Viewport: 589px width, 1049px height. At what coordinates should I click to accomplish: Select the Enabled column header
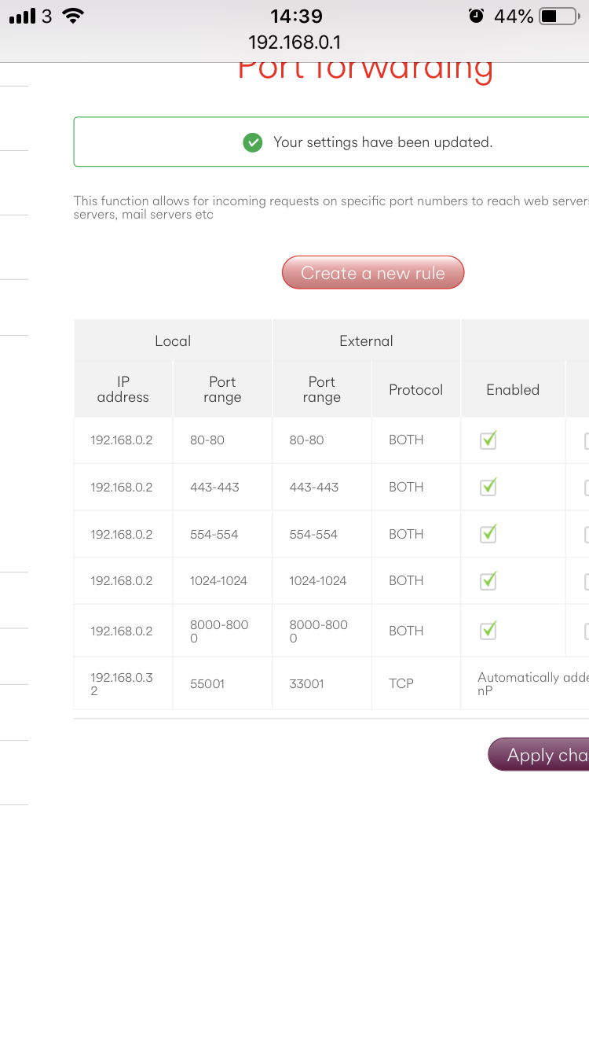[x=512, y=390]
